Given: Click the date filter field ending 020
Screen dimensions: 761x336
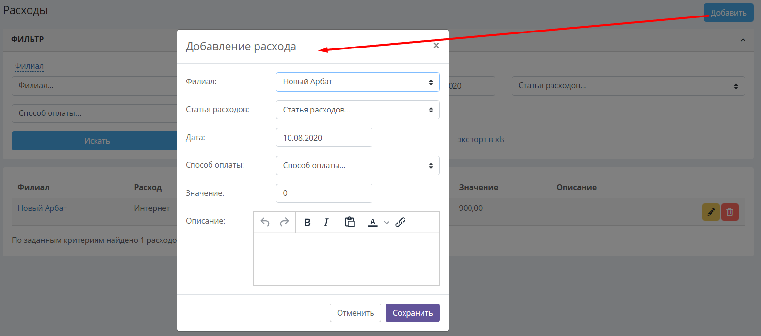Looking at the screenshot, I should pos(471,86).
